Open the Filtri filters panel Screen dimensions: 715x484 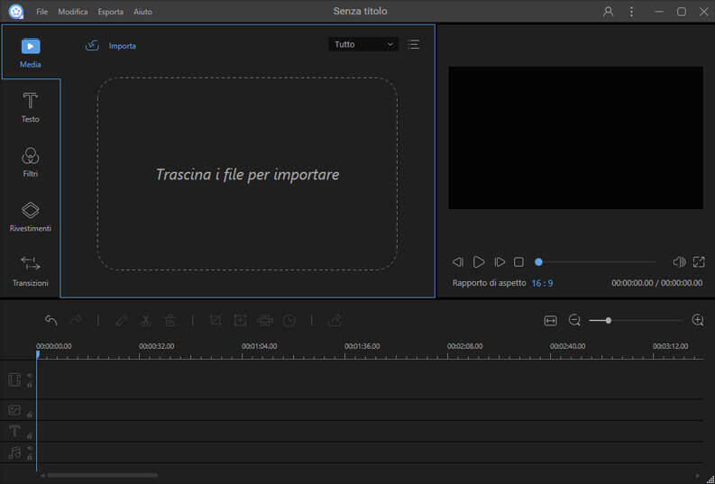pos(31,162)
